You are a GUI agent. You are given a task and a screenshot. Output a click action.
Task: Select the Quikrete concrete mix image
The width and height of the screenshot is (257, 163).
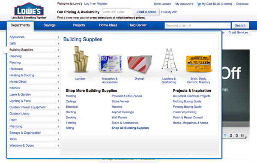click(x=198, y=63)
